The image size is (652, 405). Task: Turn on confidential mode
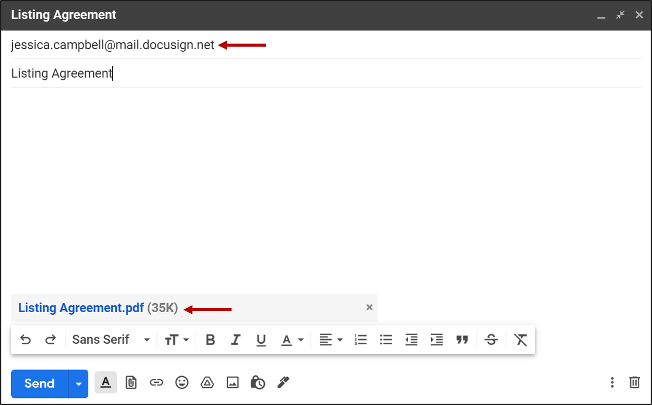click(257, 383)
